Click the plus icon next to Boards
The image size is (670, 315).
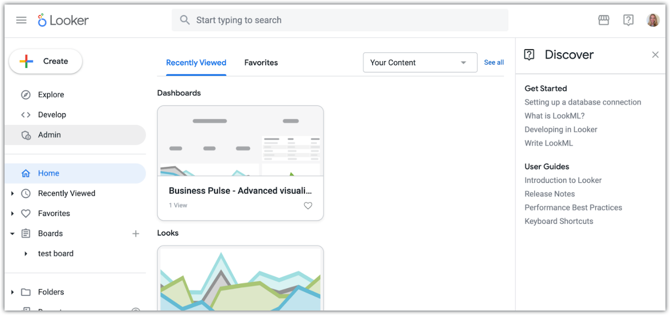pos(135,233)
